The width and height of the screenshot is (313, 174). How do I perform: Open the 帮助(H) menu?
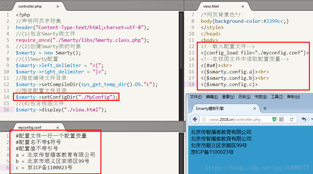point(293,97)
